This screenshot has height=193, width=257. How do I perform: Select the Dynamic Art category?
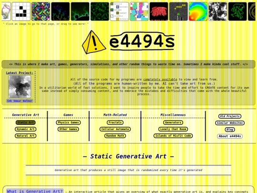click(26, 129)
